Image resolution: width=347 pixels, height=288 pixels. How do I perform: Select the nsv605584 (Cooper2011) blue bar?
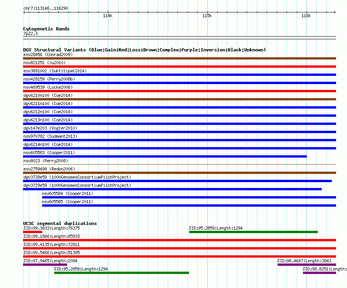click(189, 197)
